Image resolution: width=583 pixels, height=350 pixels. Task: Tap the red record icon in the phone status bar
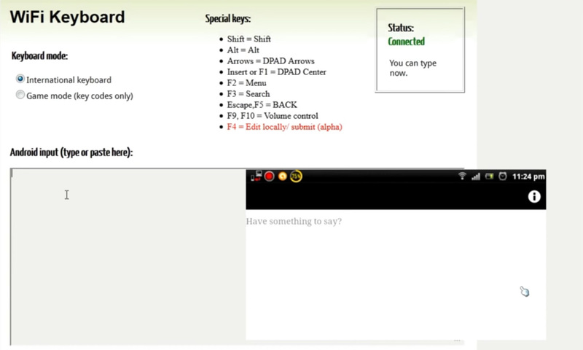pos(269,176)
